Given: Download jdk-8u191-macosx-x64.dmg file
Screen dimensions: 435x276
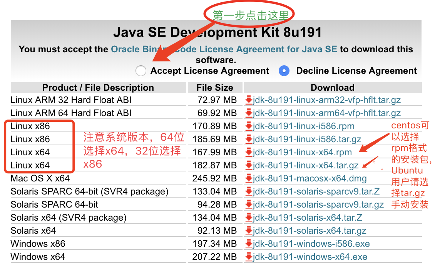Looking at the screenshot, I should [x=310, y=178].
